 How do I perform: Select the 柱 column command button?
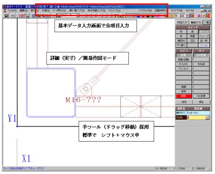pyautogui.click(x=181, y=31)
